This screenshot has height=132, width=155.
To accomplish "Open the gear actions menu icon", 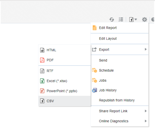I will [144, 19].
